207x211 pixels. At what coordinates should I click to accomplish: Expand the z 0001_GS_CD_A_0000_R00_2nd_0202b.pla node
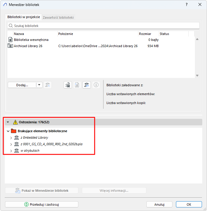(11, 144)
